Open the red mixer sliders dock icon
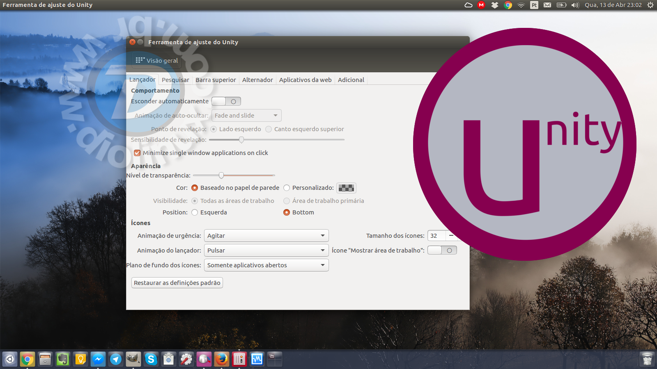657x369 pixels. point(239,360)
